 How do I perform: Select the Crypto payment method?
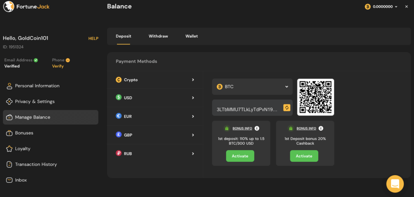155,80
